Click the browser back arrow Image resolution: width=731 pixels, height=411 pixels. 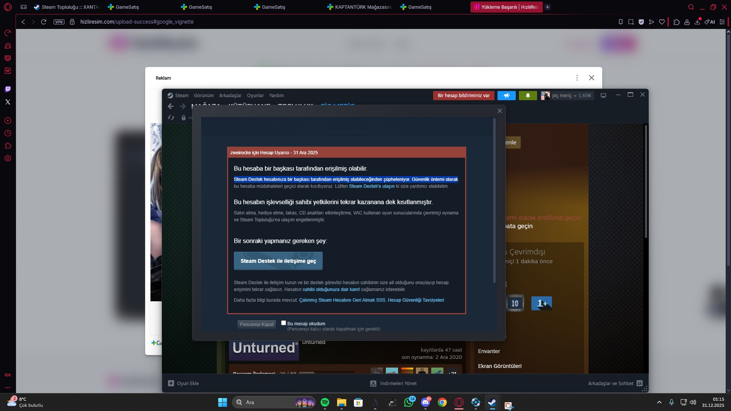pyautogui.click(x=23, y=22)
